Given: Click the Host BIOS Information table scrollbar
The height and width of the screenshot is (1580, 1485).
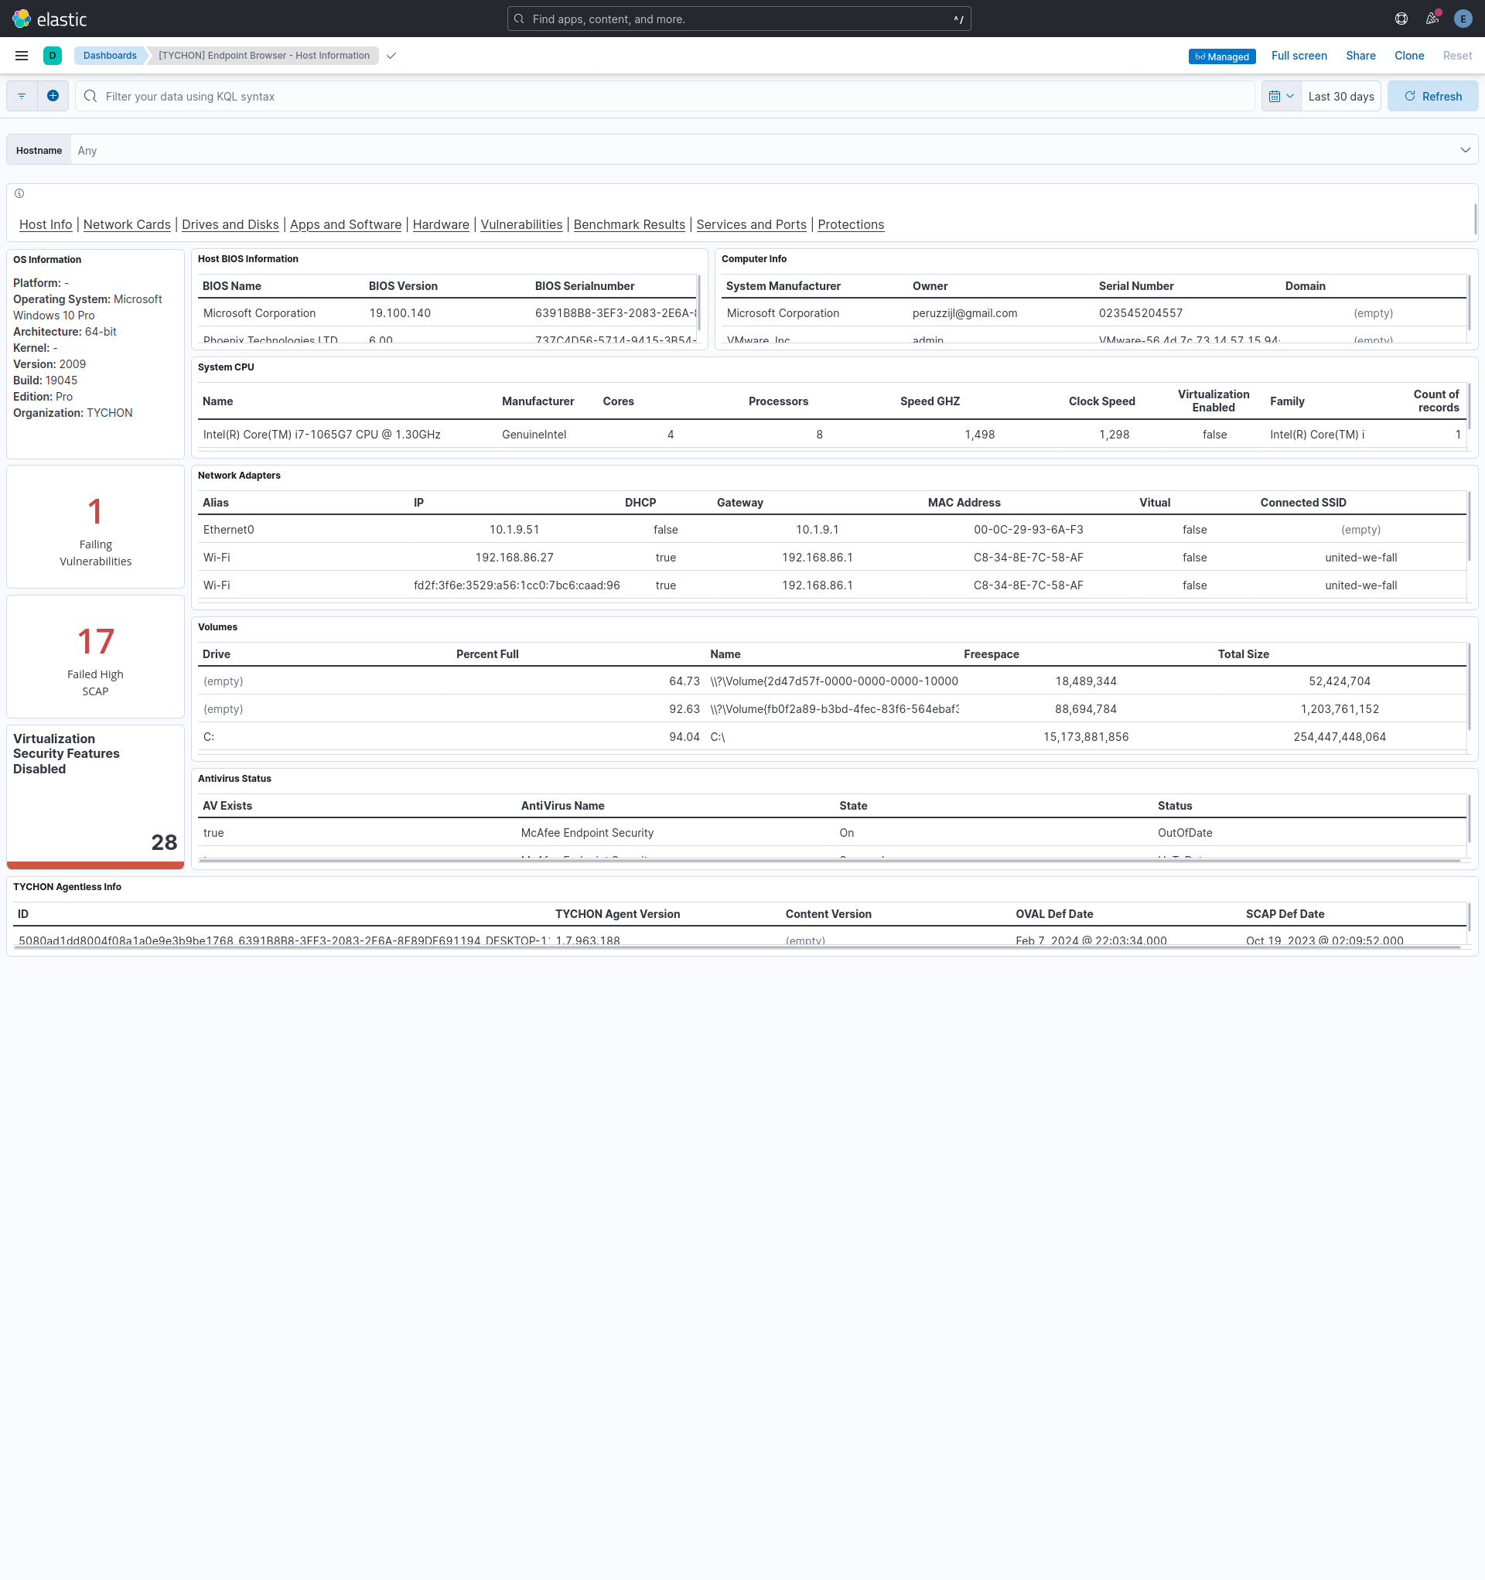Looking at the screenshot, I should click(698, 304).
